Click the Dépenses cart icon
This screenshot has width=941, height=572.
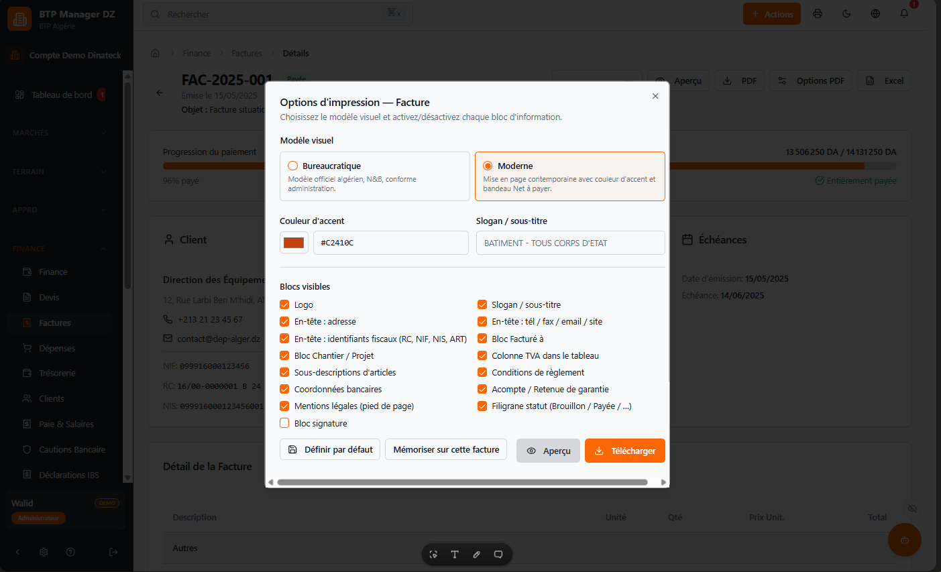coord(27,348)
